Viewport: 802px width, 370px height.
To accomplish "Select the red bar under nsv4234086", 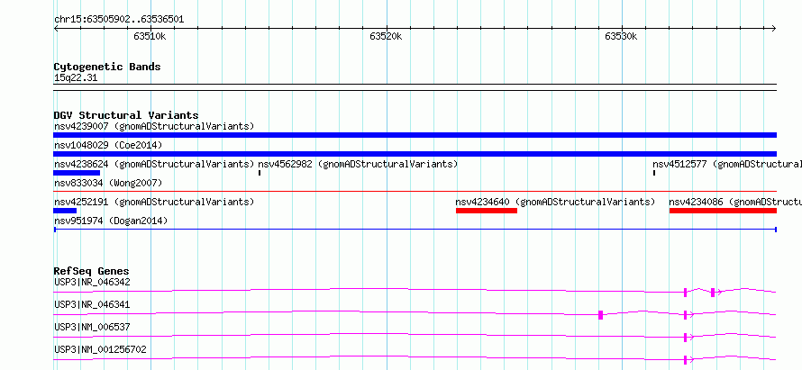I will click(723, 211).
